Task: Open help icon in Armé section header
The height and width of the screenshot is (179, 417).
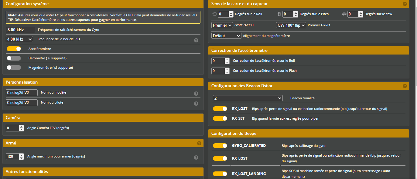Action: (199, 143)
